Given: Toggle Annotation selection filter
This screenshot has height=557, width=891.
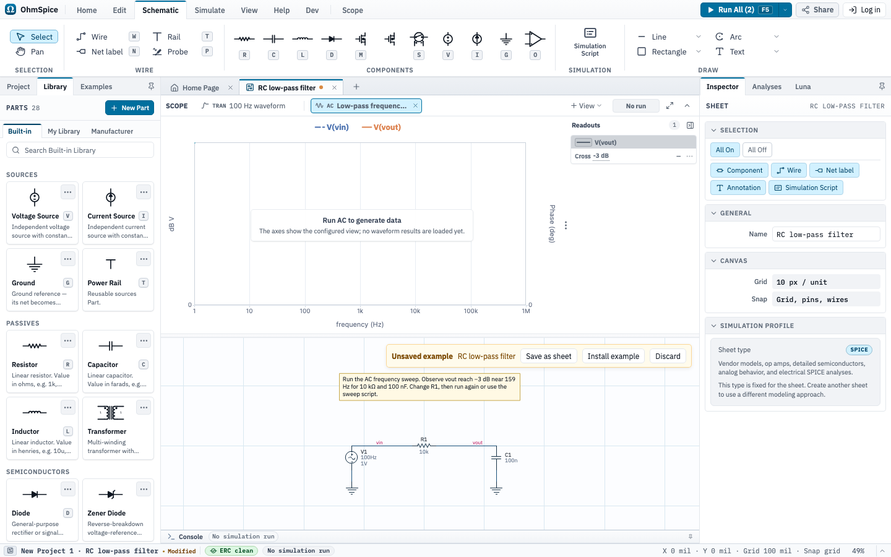Looking at the screenshot, I should tap(738, 188).
